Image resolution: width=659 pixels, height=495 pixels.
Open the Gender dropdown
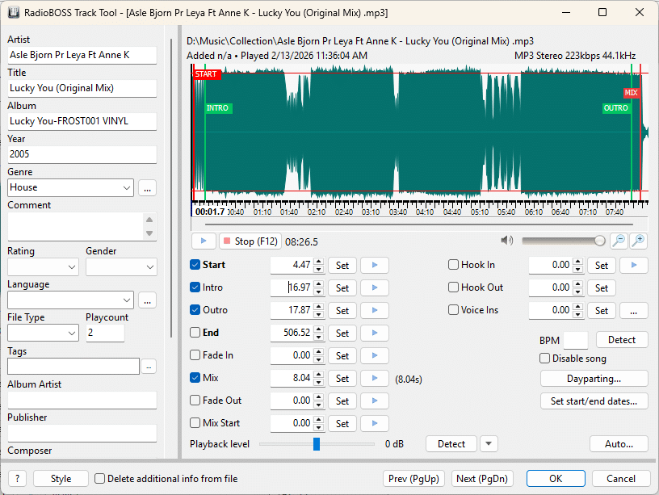(149, 267)
